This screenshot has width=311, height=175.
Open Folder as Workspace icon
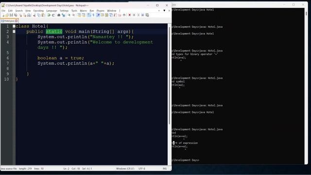click(x=120, y=15)
